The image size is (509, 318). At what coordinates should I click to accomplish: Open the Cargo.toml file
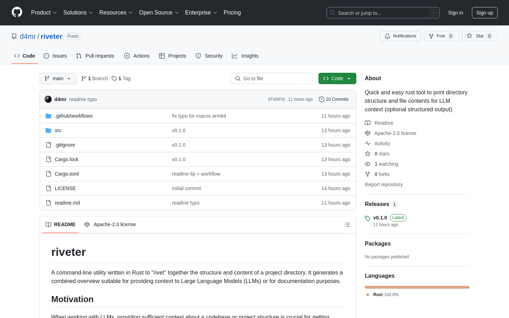pos(67,174)
